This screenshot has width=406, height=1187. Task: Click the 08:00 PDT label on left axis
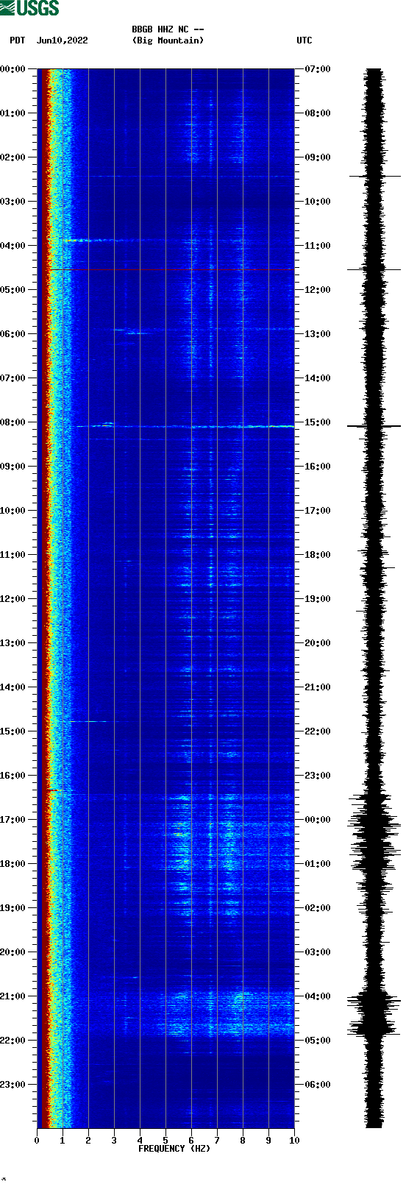click(13, 422)
